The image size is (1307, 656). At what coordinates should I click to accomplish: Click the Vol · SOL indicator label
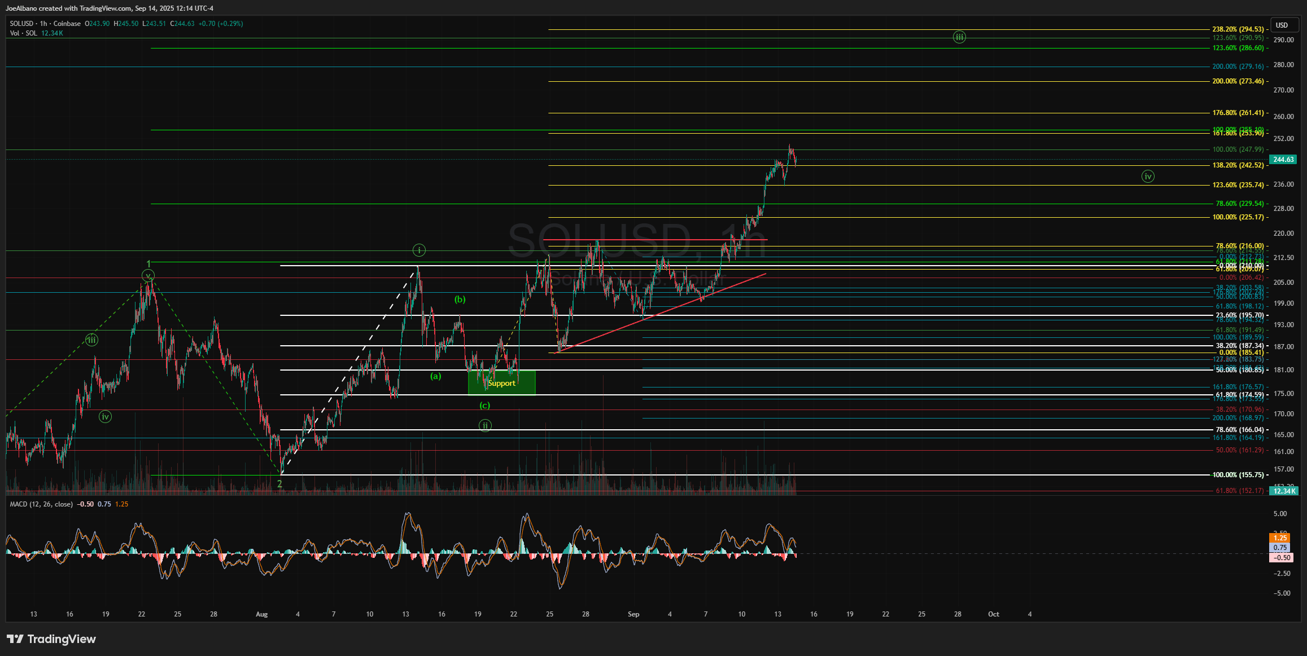pos(24,33)
